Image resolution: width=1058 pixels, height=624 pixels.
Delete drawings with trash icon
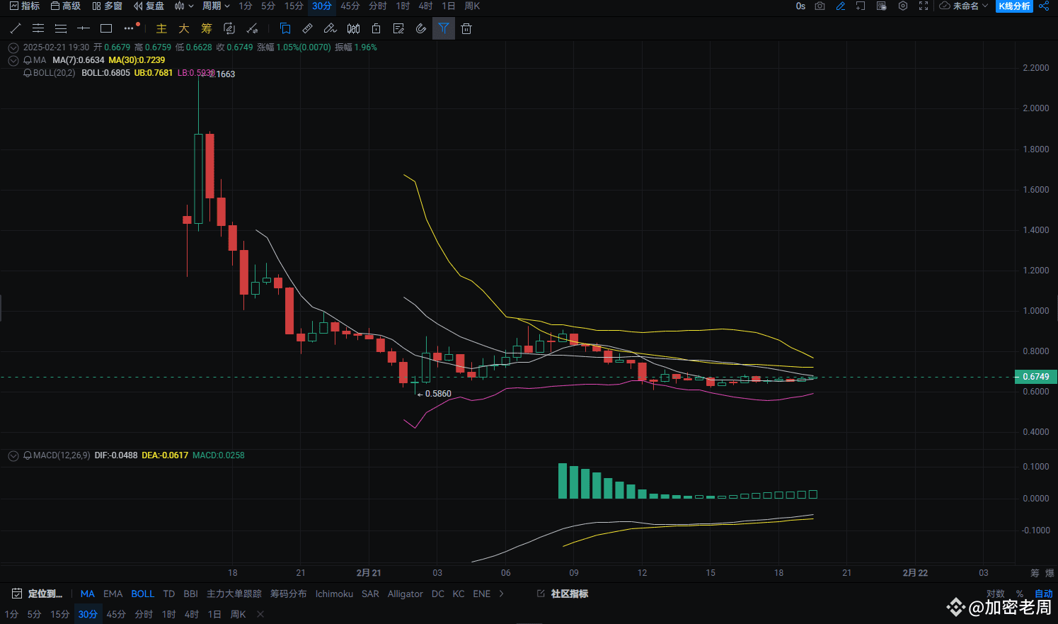coord(466,28)
